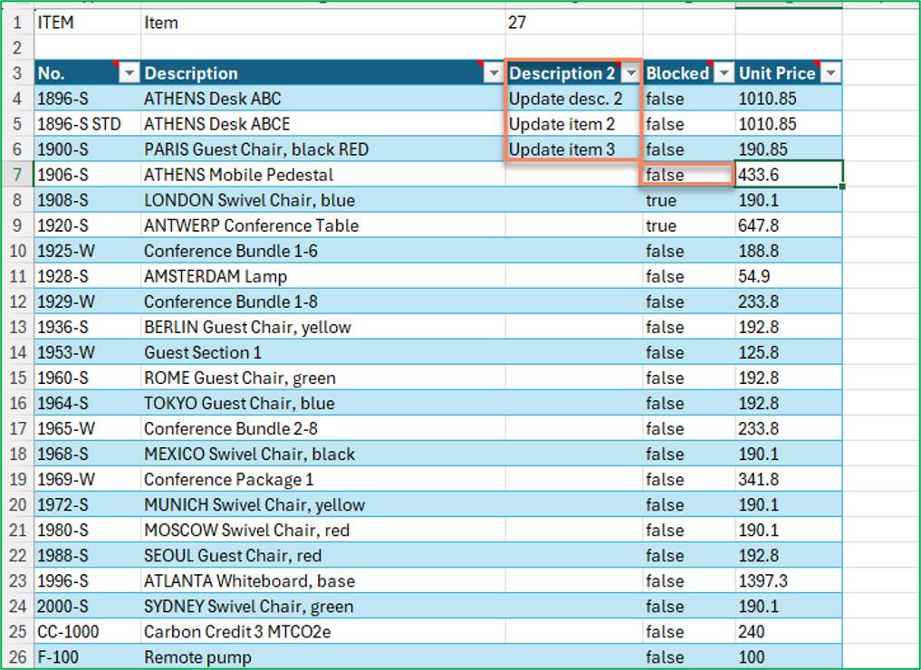Click cell 1896-S STD

pyautogui.click(x=88, y=124)
